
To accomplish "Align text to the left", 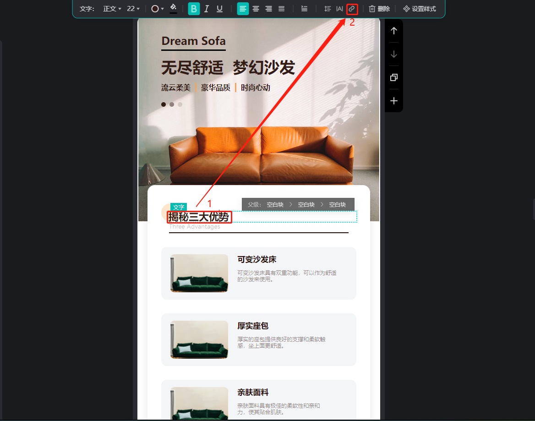I will point(243,9).
